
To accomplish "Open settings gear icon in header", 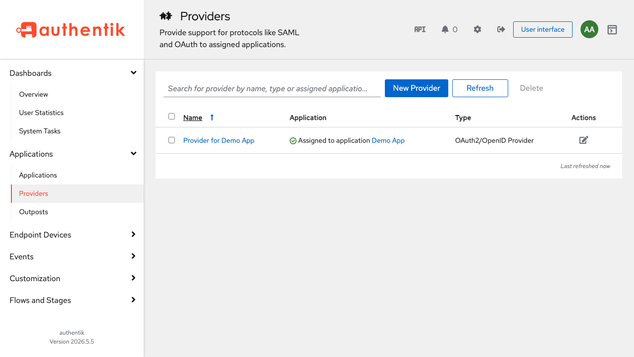I will pos(477,29).
